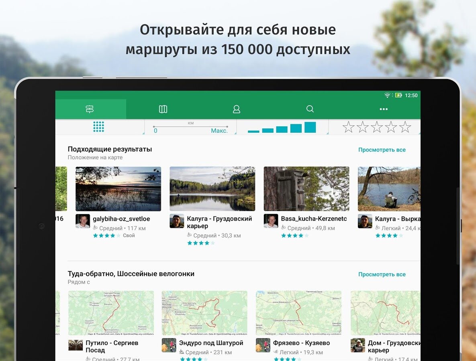This screenshot has height=361, width=476.
Task: Open Путило - Сергиев Посад route map
Action: [x=111, y=313]
